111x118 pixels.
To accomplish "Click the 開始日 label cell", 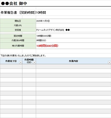I will point(18,21).
